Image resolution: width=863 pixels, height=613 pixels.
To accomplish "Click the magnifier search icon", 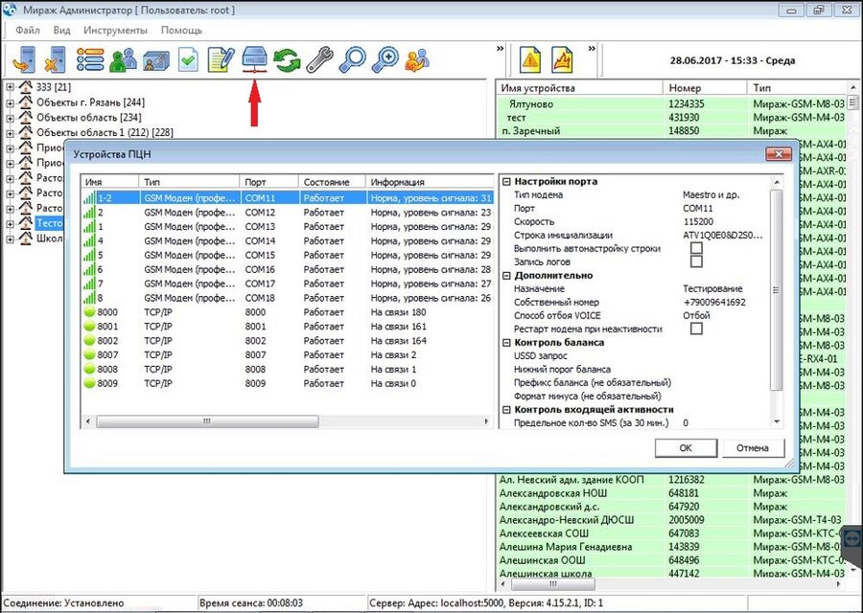I will tap(352, 60).
